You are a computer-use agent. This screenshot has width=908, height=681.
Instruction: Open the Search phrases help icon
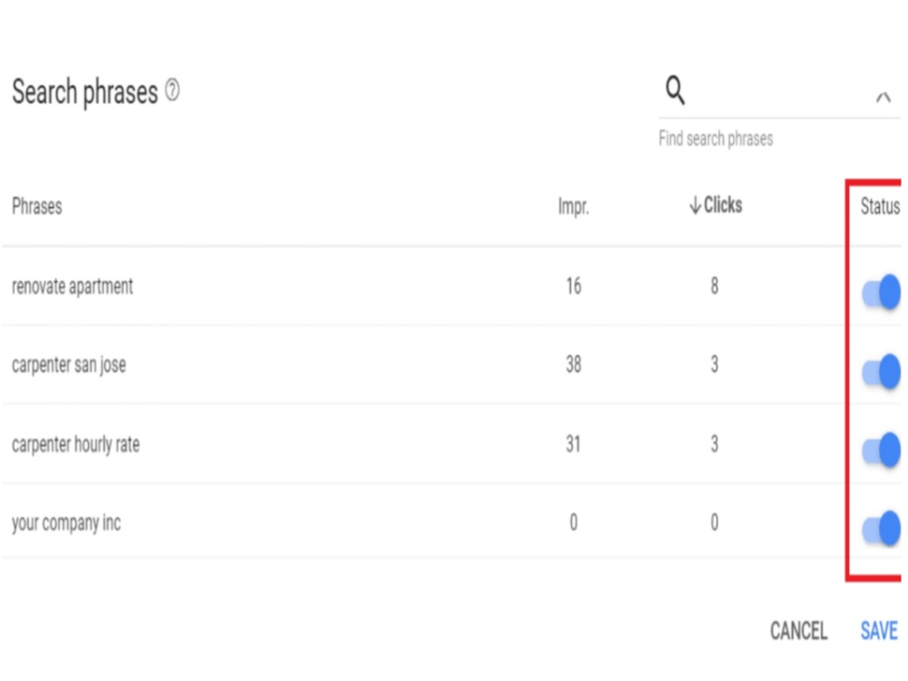pos(173,90)
